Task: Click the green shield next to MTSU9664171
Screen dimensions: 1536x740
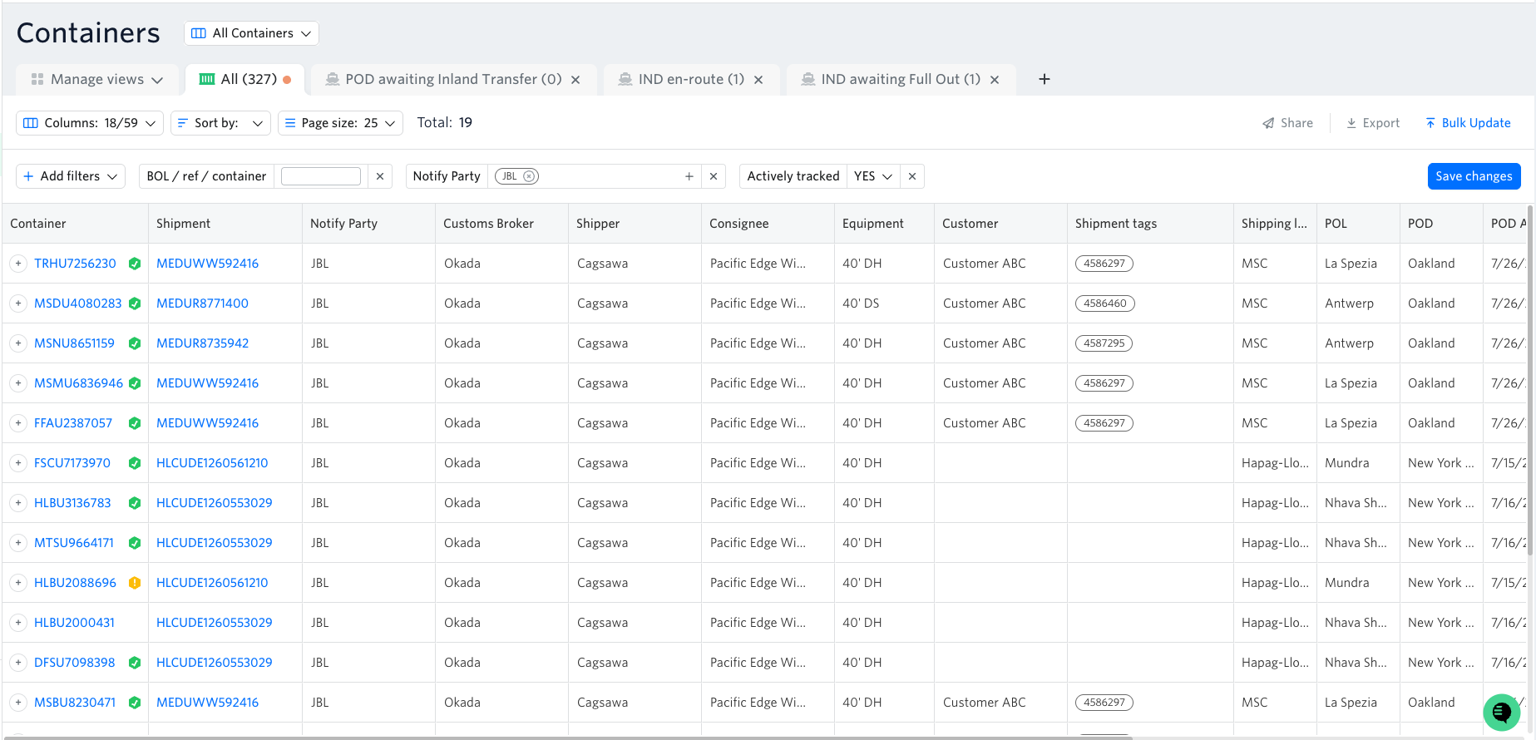Action: [x=135, y=543]
